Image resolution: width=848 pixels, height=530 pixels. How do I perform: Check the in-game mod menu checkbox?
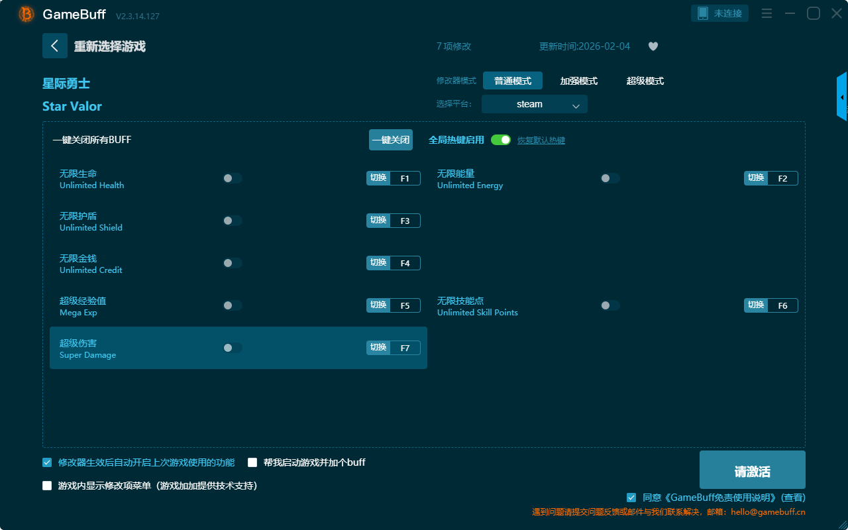pos(47,486)
